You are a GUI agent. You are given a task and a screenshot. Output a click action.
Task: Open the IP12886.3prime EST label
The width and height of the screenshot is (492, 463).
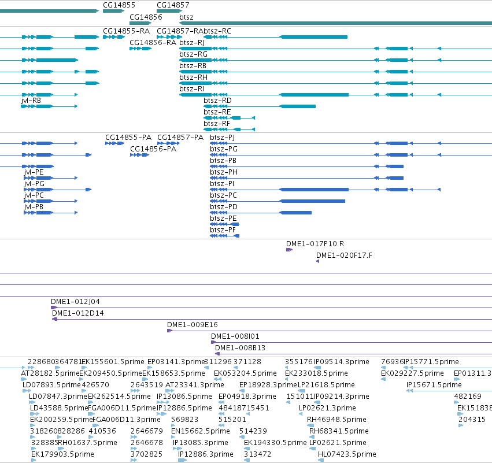206,454
